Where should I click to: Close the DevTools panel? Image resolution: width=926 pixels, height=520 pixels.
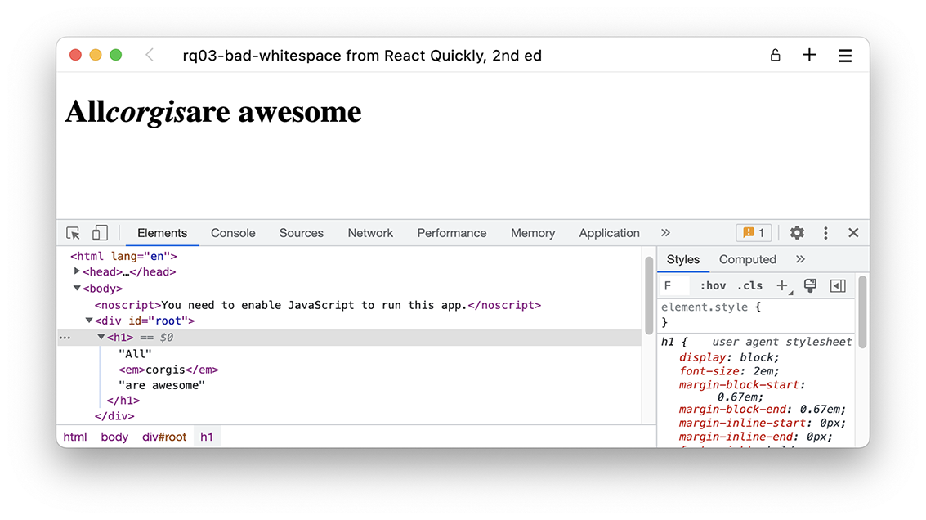coord(853,233)
